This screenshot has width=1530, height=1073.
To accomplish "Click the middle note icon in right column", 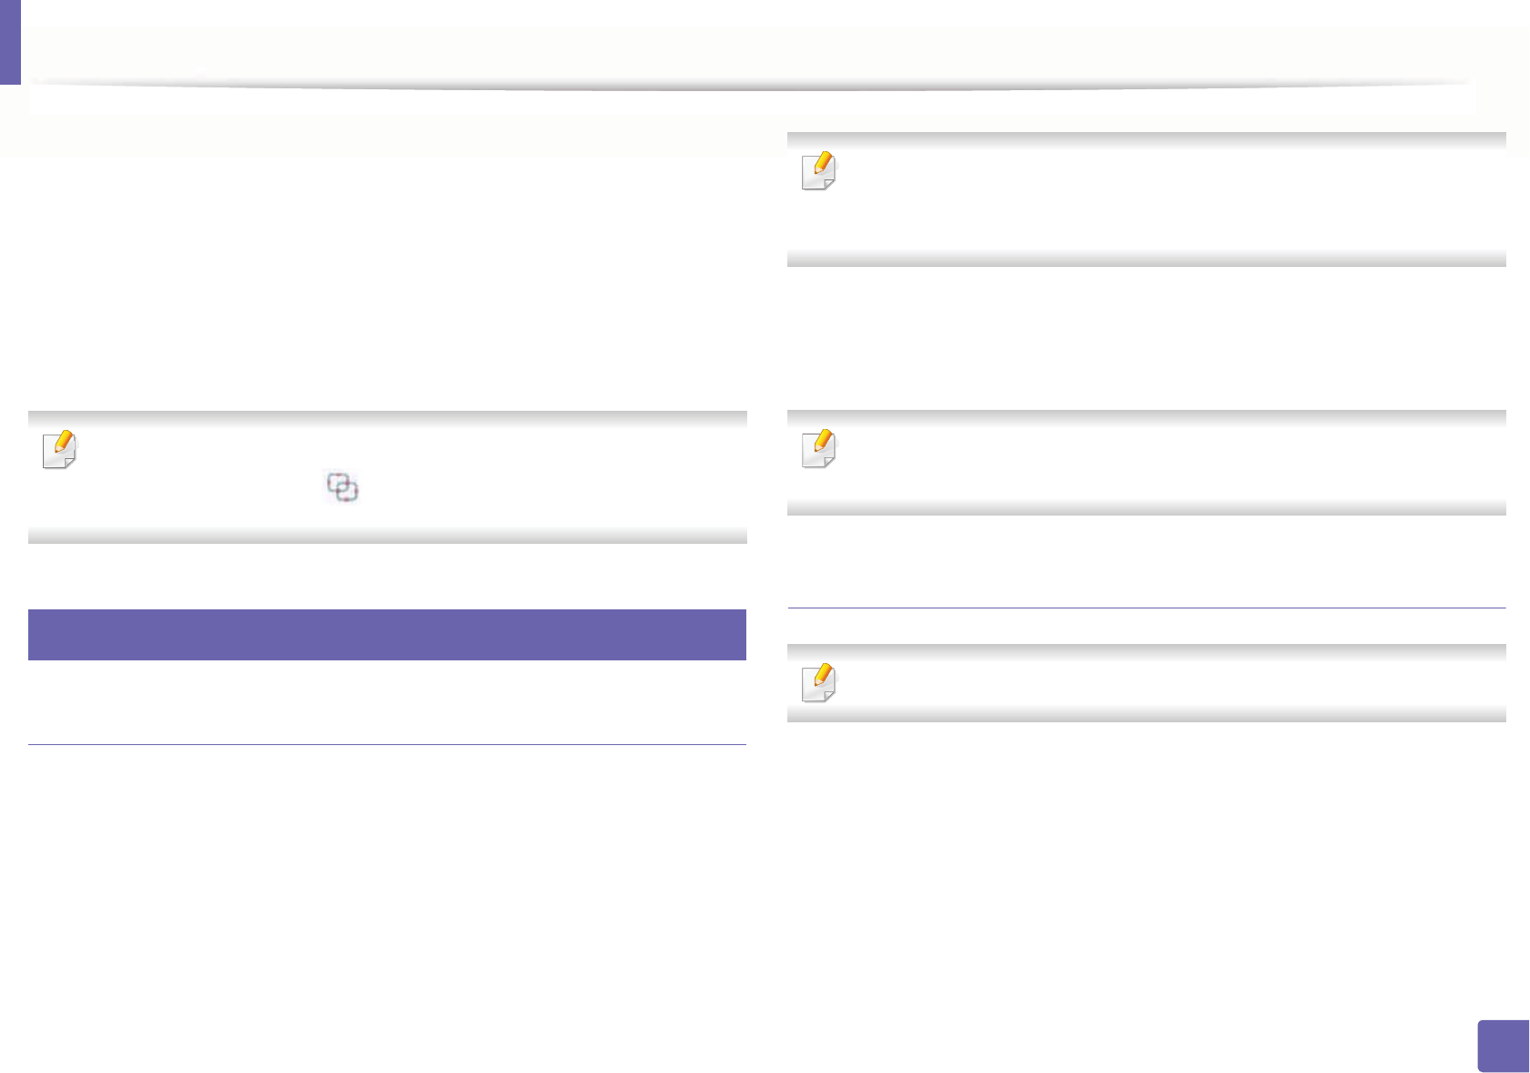I will point(818,448).
